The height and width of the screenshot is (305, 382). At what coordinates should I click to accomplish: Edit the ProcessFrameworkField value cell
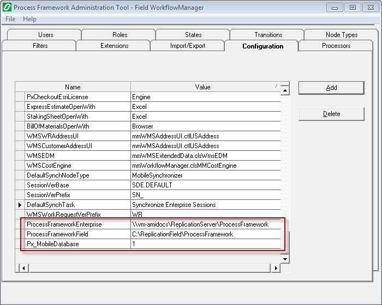point(206,234)
